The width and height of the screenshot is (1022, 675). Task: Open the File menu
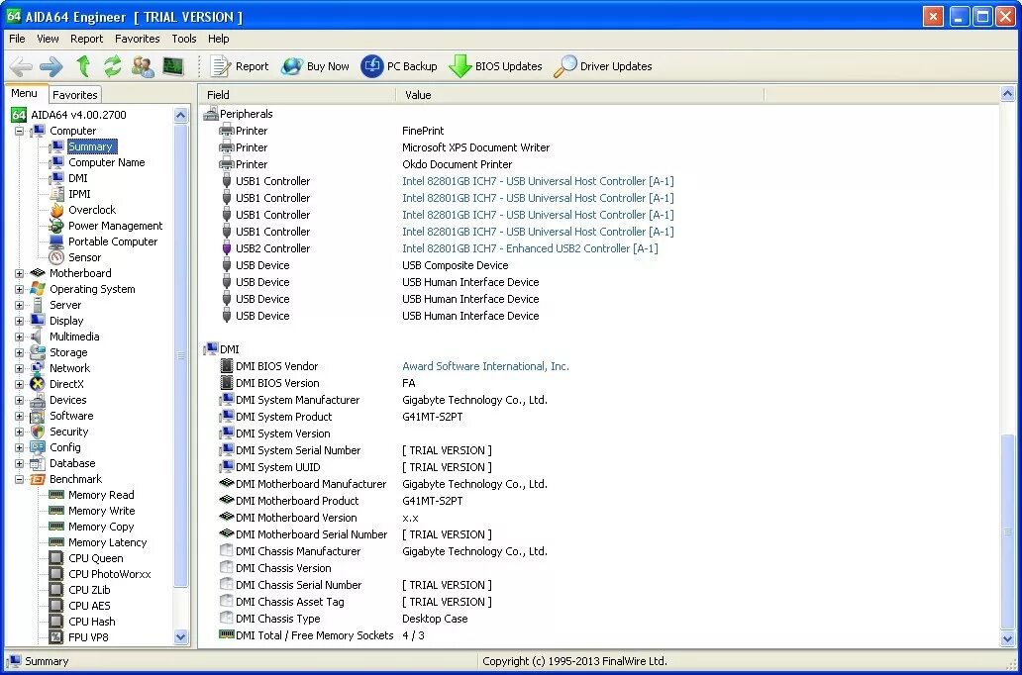click(17, 39)
